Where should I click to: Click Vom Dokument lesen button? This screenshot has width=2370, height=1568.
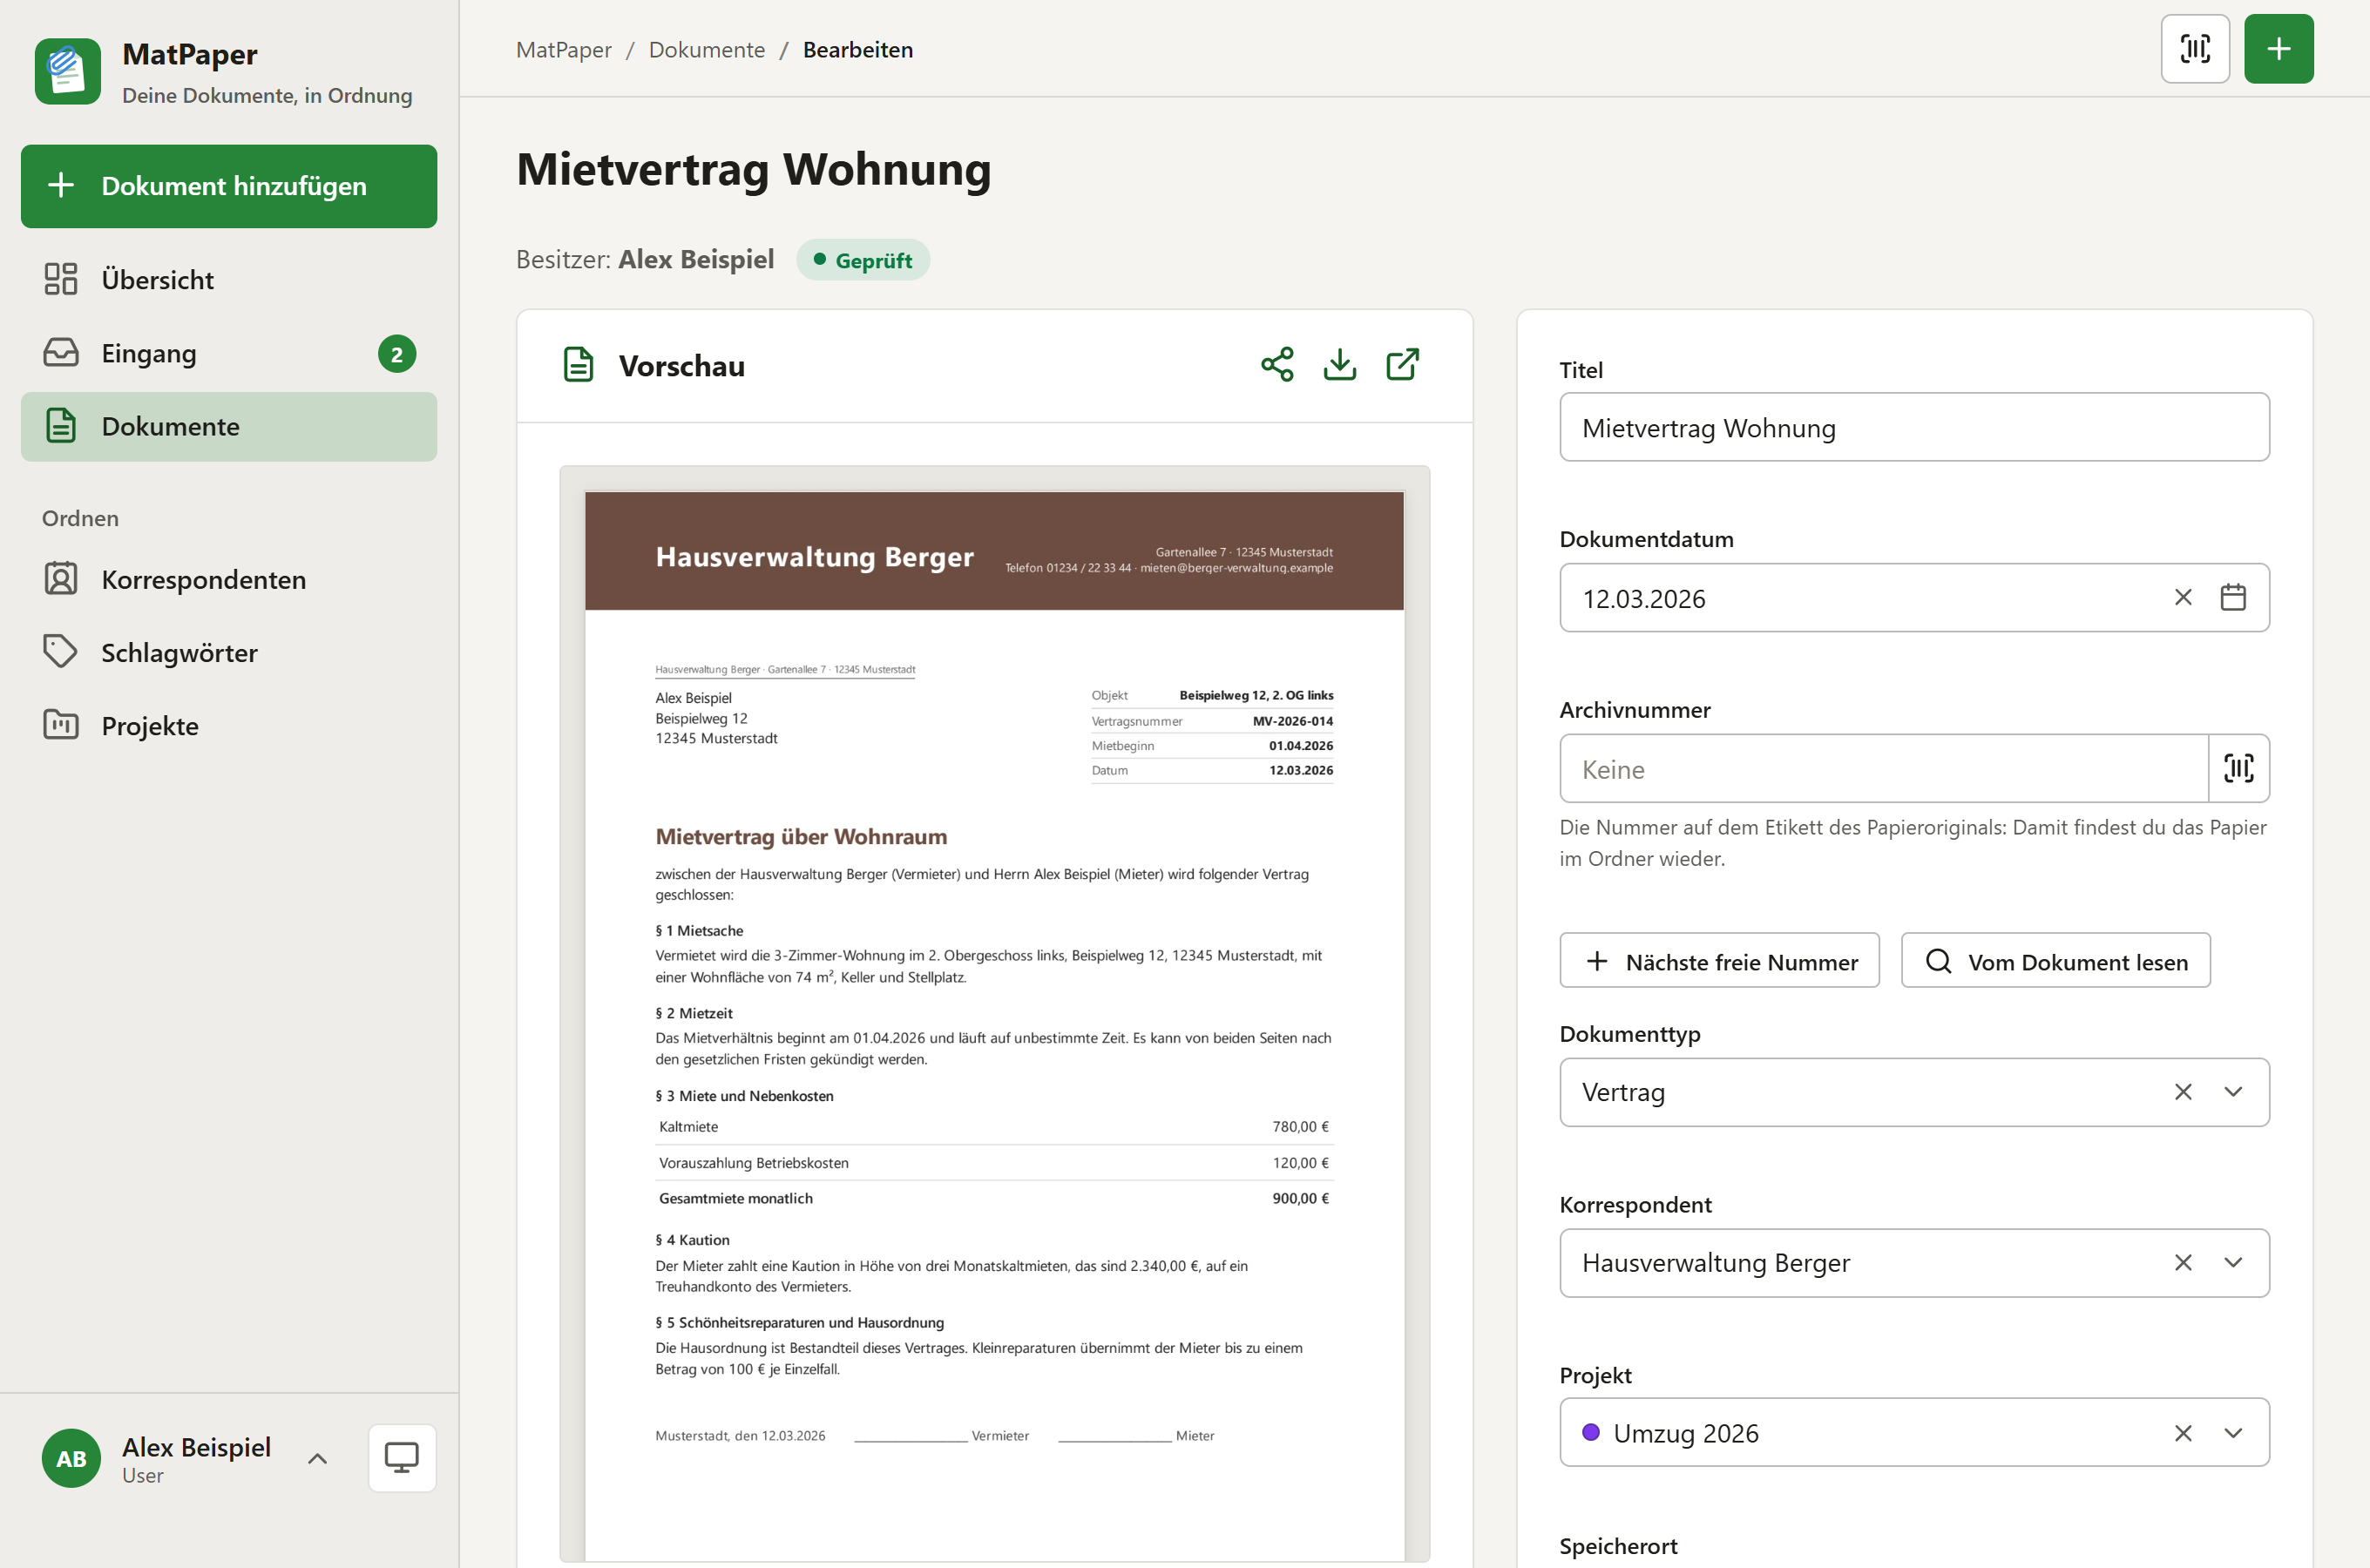[x=2055, y=961]
